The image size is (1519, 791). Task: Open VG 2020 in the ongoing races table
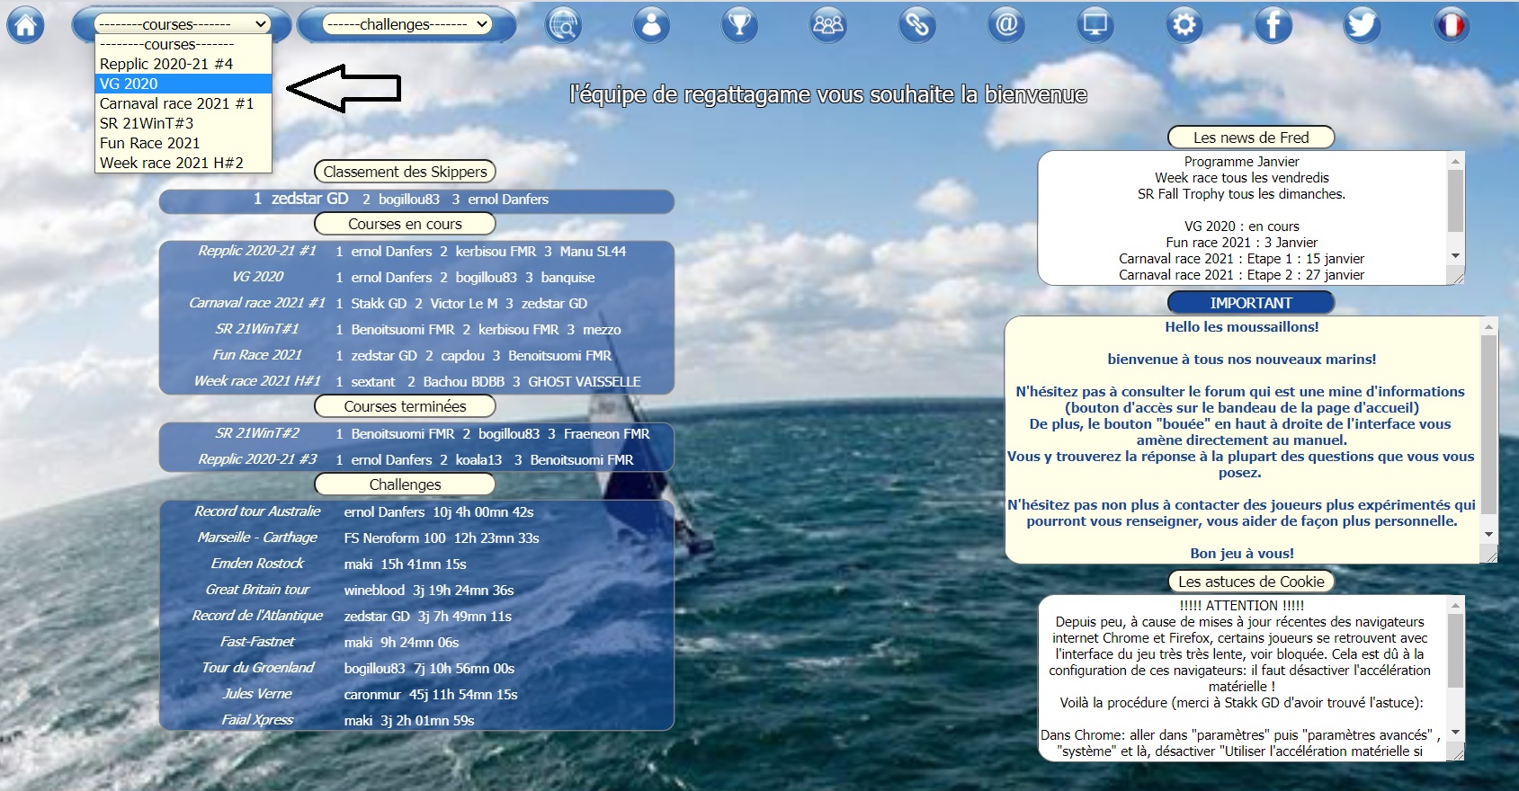257,277
